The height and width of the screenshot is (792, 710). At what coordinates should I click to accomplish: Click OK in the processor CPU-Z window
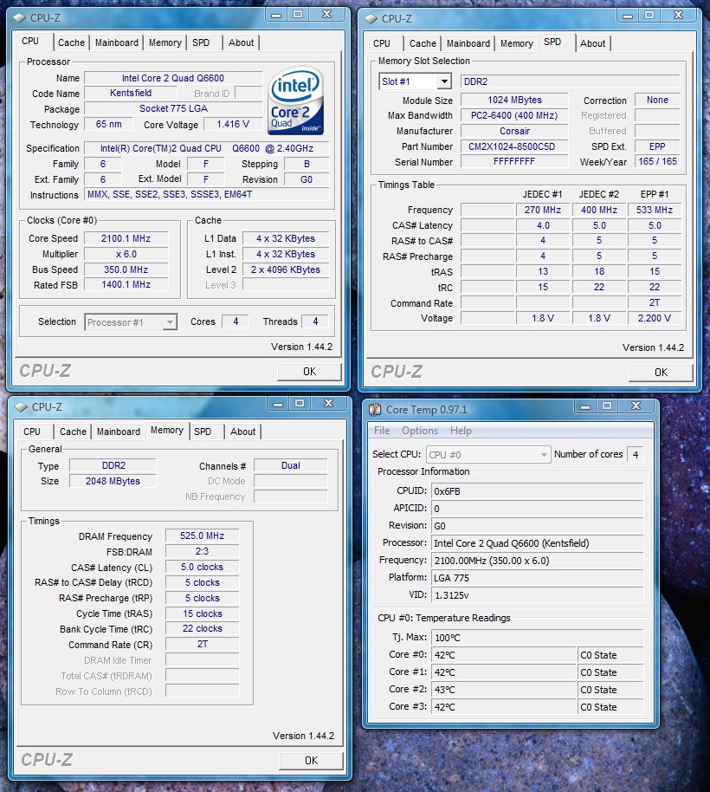[309, 372]
